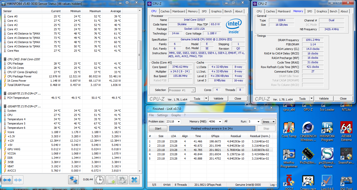Open the HWiNFO64 Program desktop shortcut

point(327,131)
